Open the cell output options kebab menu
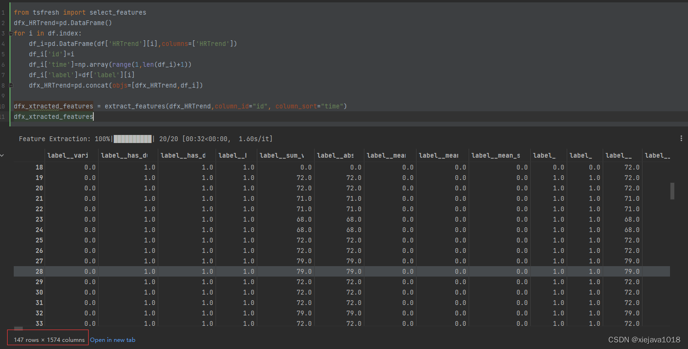The width and height of the screenshot is (688, 349). (x=681, y=138)
